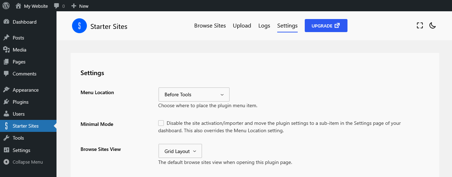Click the comment count 0

click(x=64, y=6)
